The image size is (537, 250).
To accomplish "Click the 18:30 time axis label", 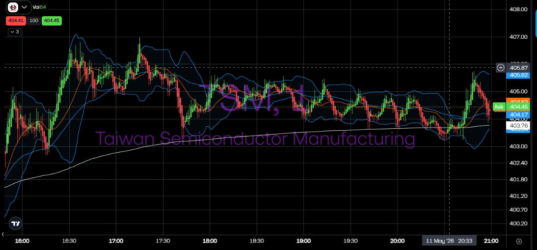I will tap(257, 241).
